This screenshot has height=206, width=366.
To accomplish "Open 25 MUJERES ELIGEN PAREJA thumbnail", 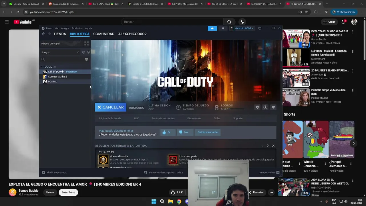I will click(296, 78).
